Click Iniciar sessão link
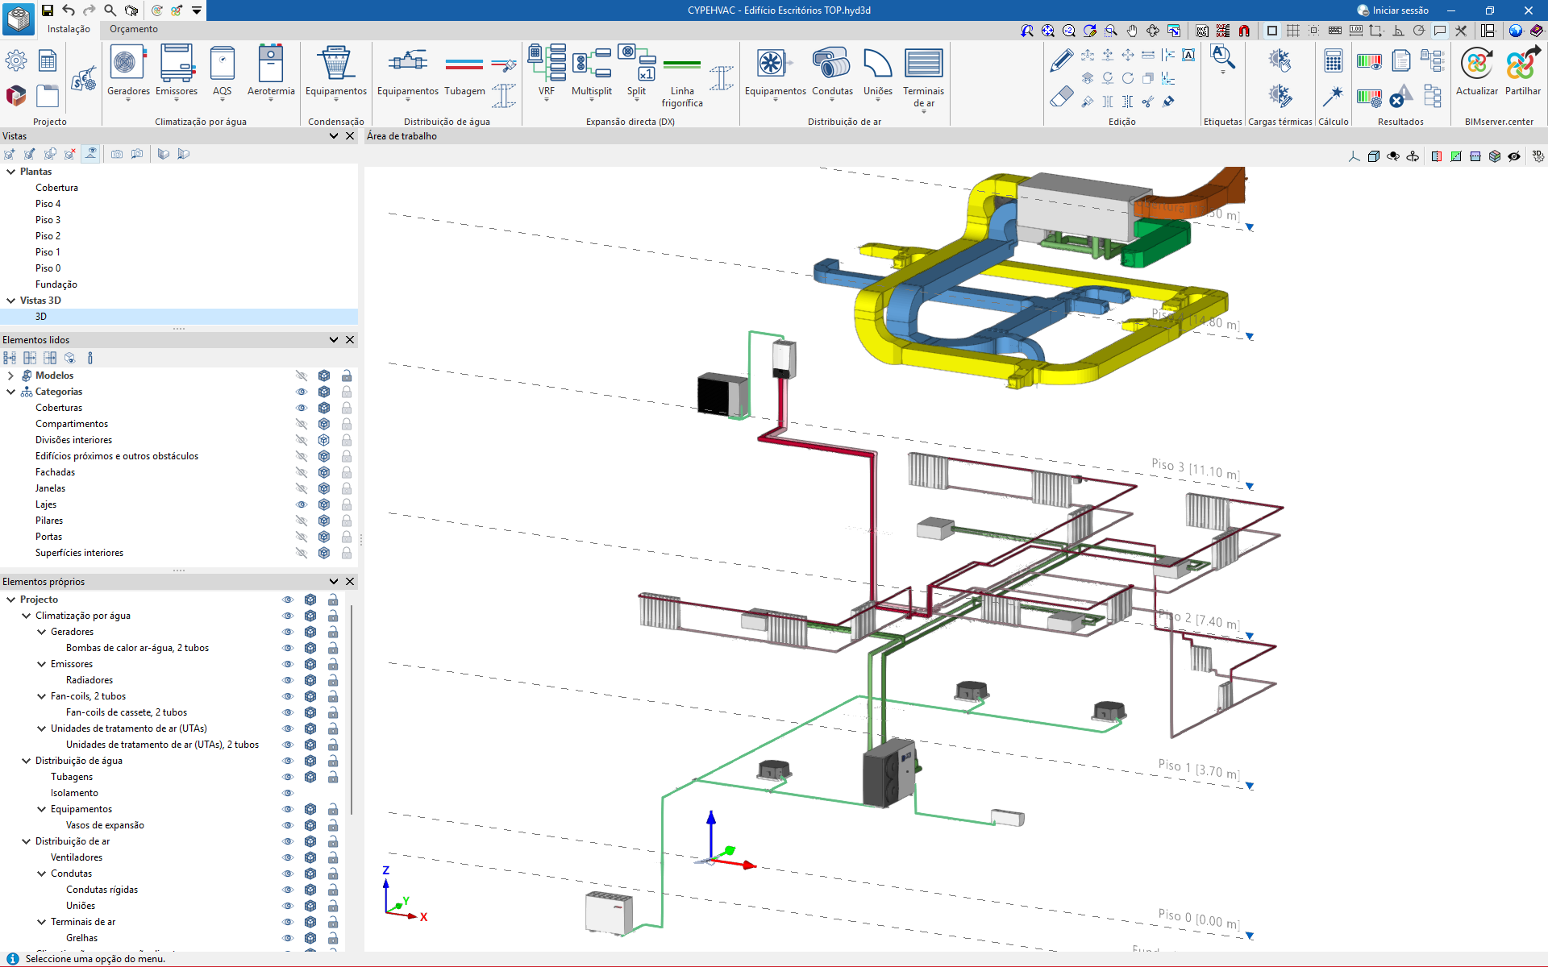The image size is (1548, 967). tap(1400, 10)
